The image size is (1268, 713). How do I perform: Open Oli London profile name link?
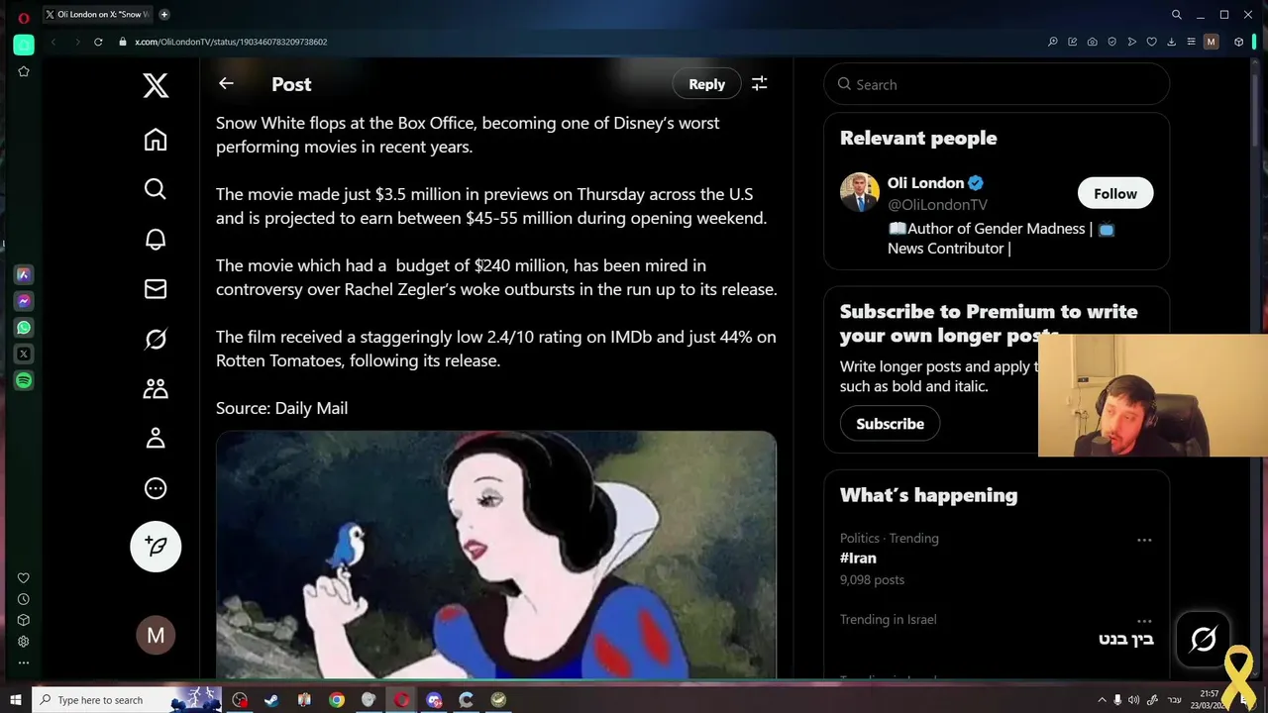[x=925, y=183]
